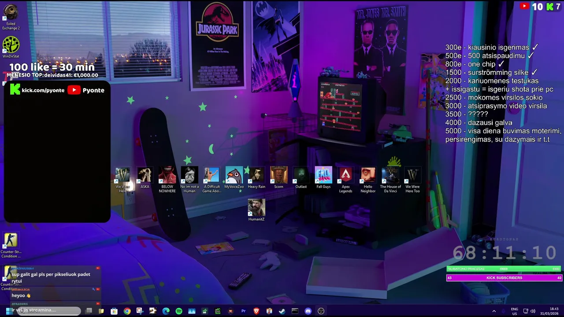Click the KICK SUBSCRIBERS progress bar
This screenshot has height=317, width=564.
[504, 278]
